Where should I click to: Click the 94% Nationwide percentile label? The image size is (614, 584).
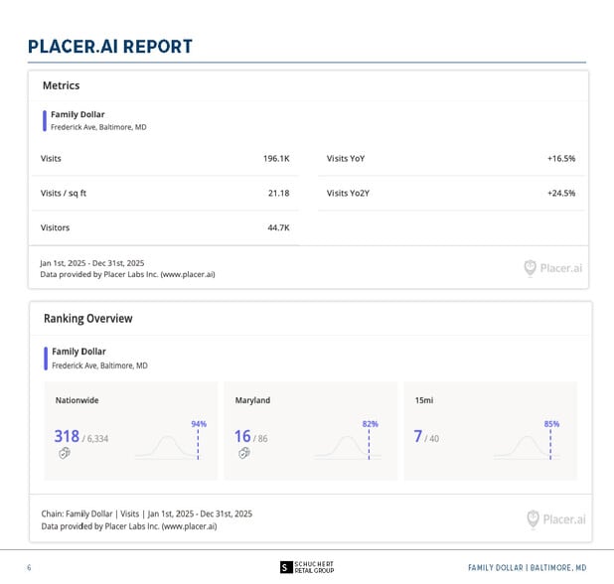199,424
